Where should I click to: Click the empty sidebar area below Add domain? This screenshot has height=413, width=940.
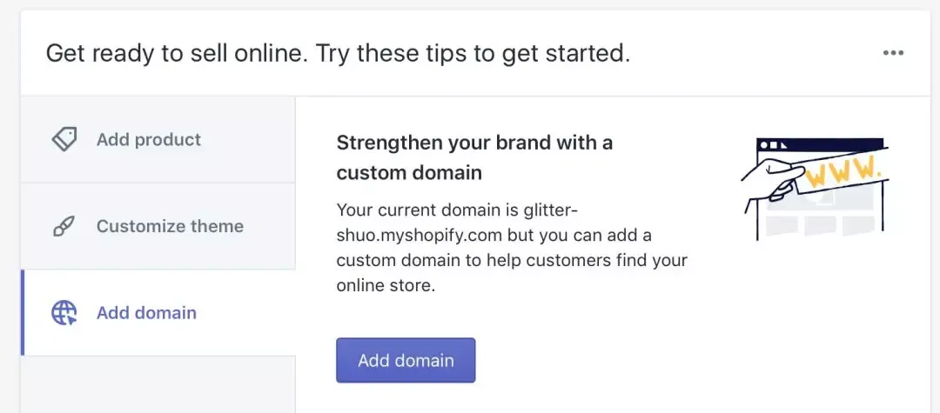pos(158,384)
